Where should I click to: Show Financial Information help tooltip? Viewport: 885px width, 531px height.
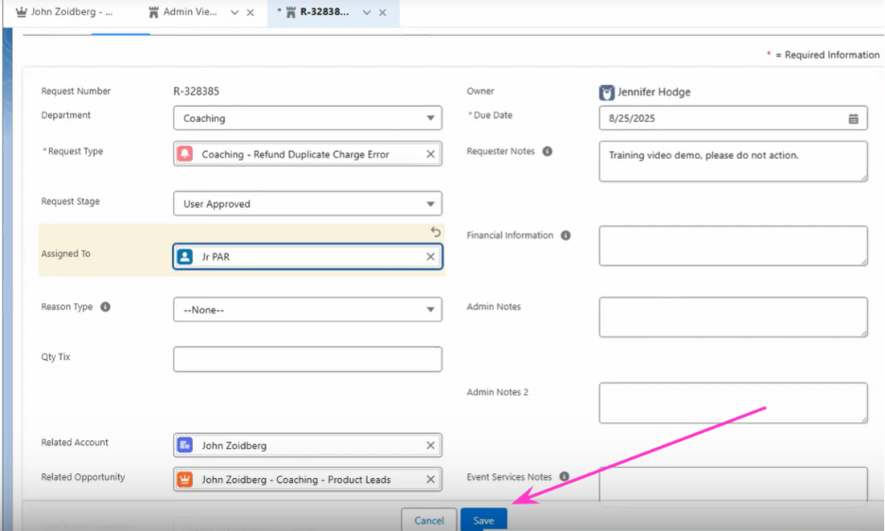click(x=565, y=235)
